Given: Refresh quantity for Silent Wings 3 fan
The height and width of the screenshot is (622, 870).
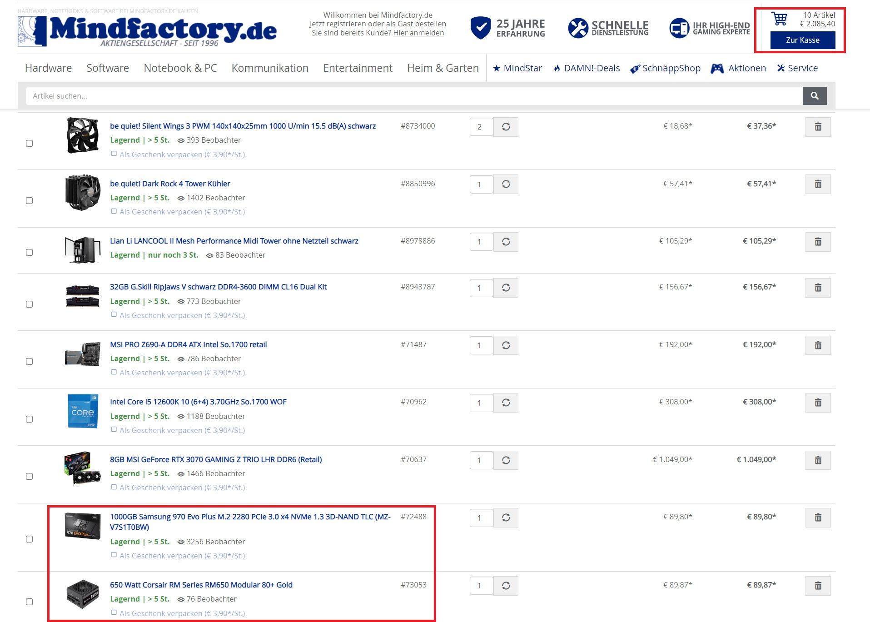Looking at the screenshot, I should tap(506, 127).
